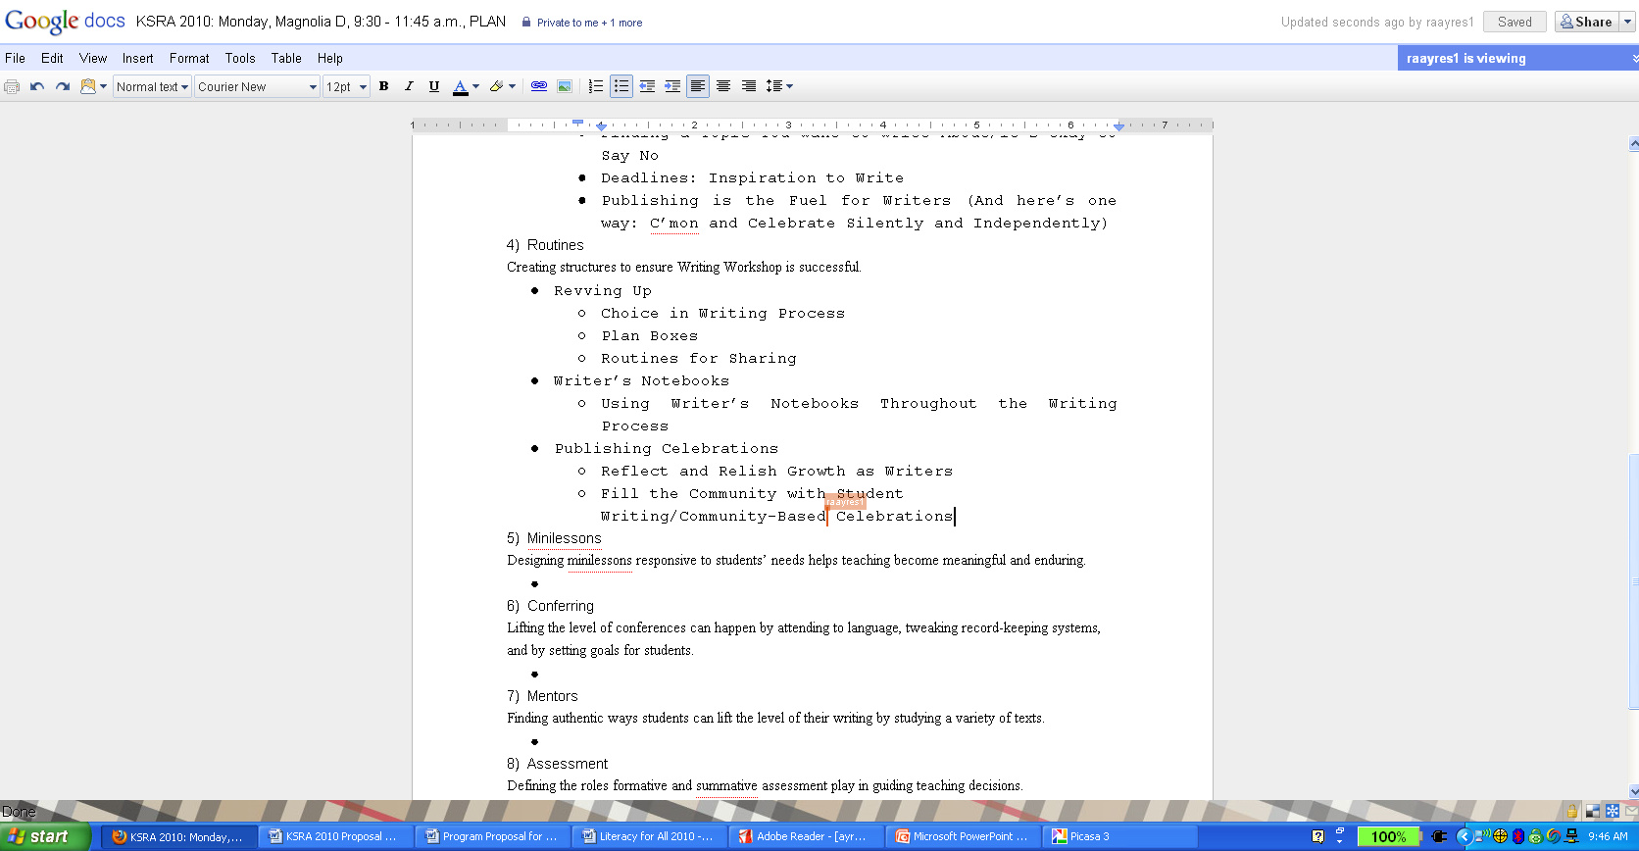Decrease the paragraph indent
Image resolution: width=1639 pixels, height=851 pixels.
click(x=647, y=86)
